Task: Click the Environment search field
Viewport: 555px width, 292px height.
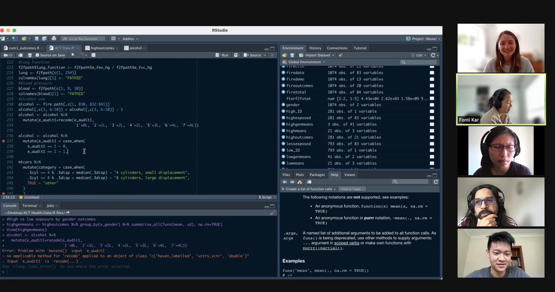Action: pyautogui.click(x=418, y=62)
